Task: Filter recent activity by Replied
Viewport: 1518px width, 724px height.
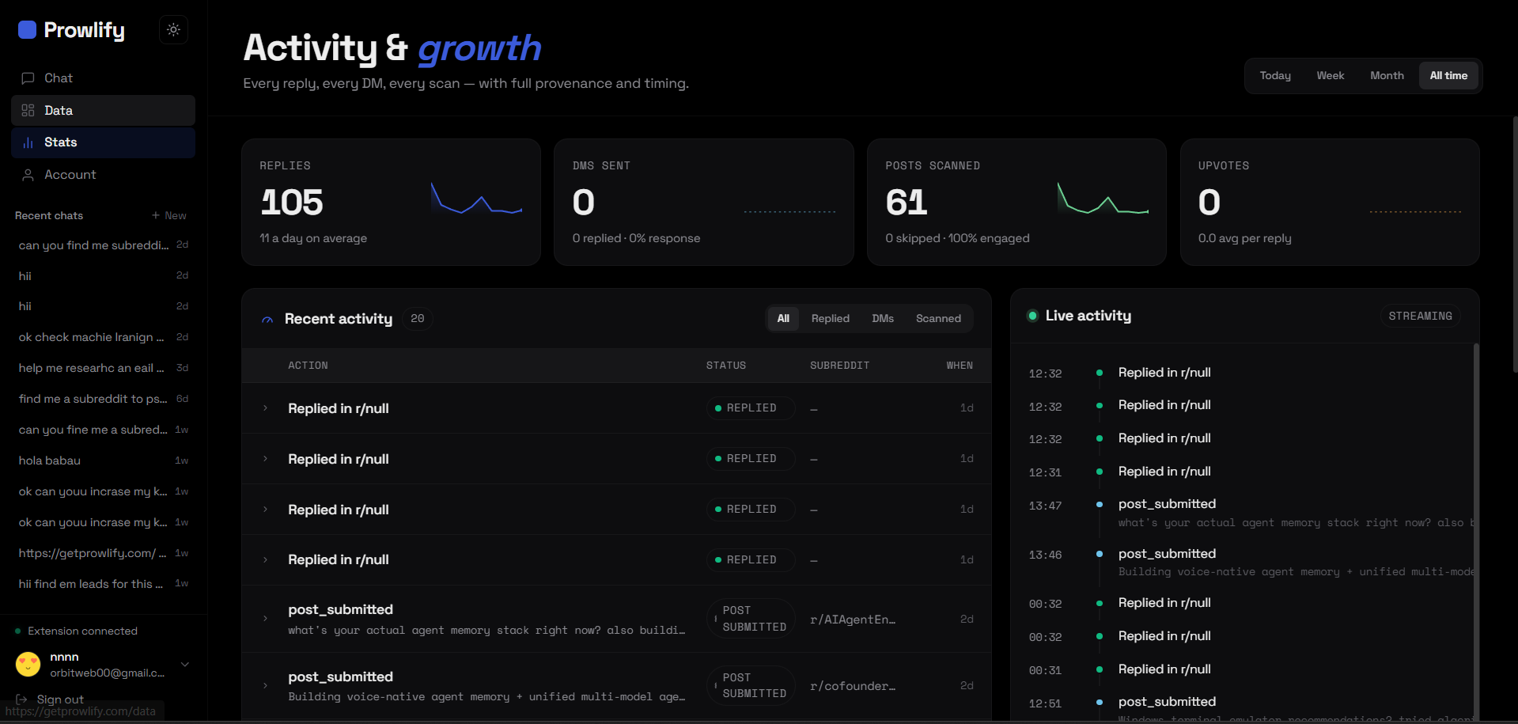Action: [830, 319]
